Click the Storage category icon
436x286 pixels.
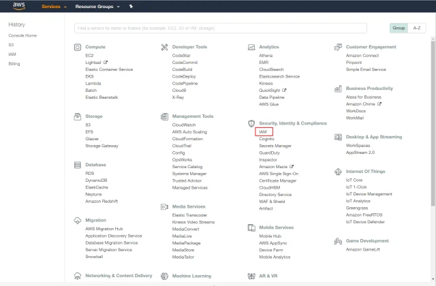[x=78, y=116]
